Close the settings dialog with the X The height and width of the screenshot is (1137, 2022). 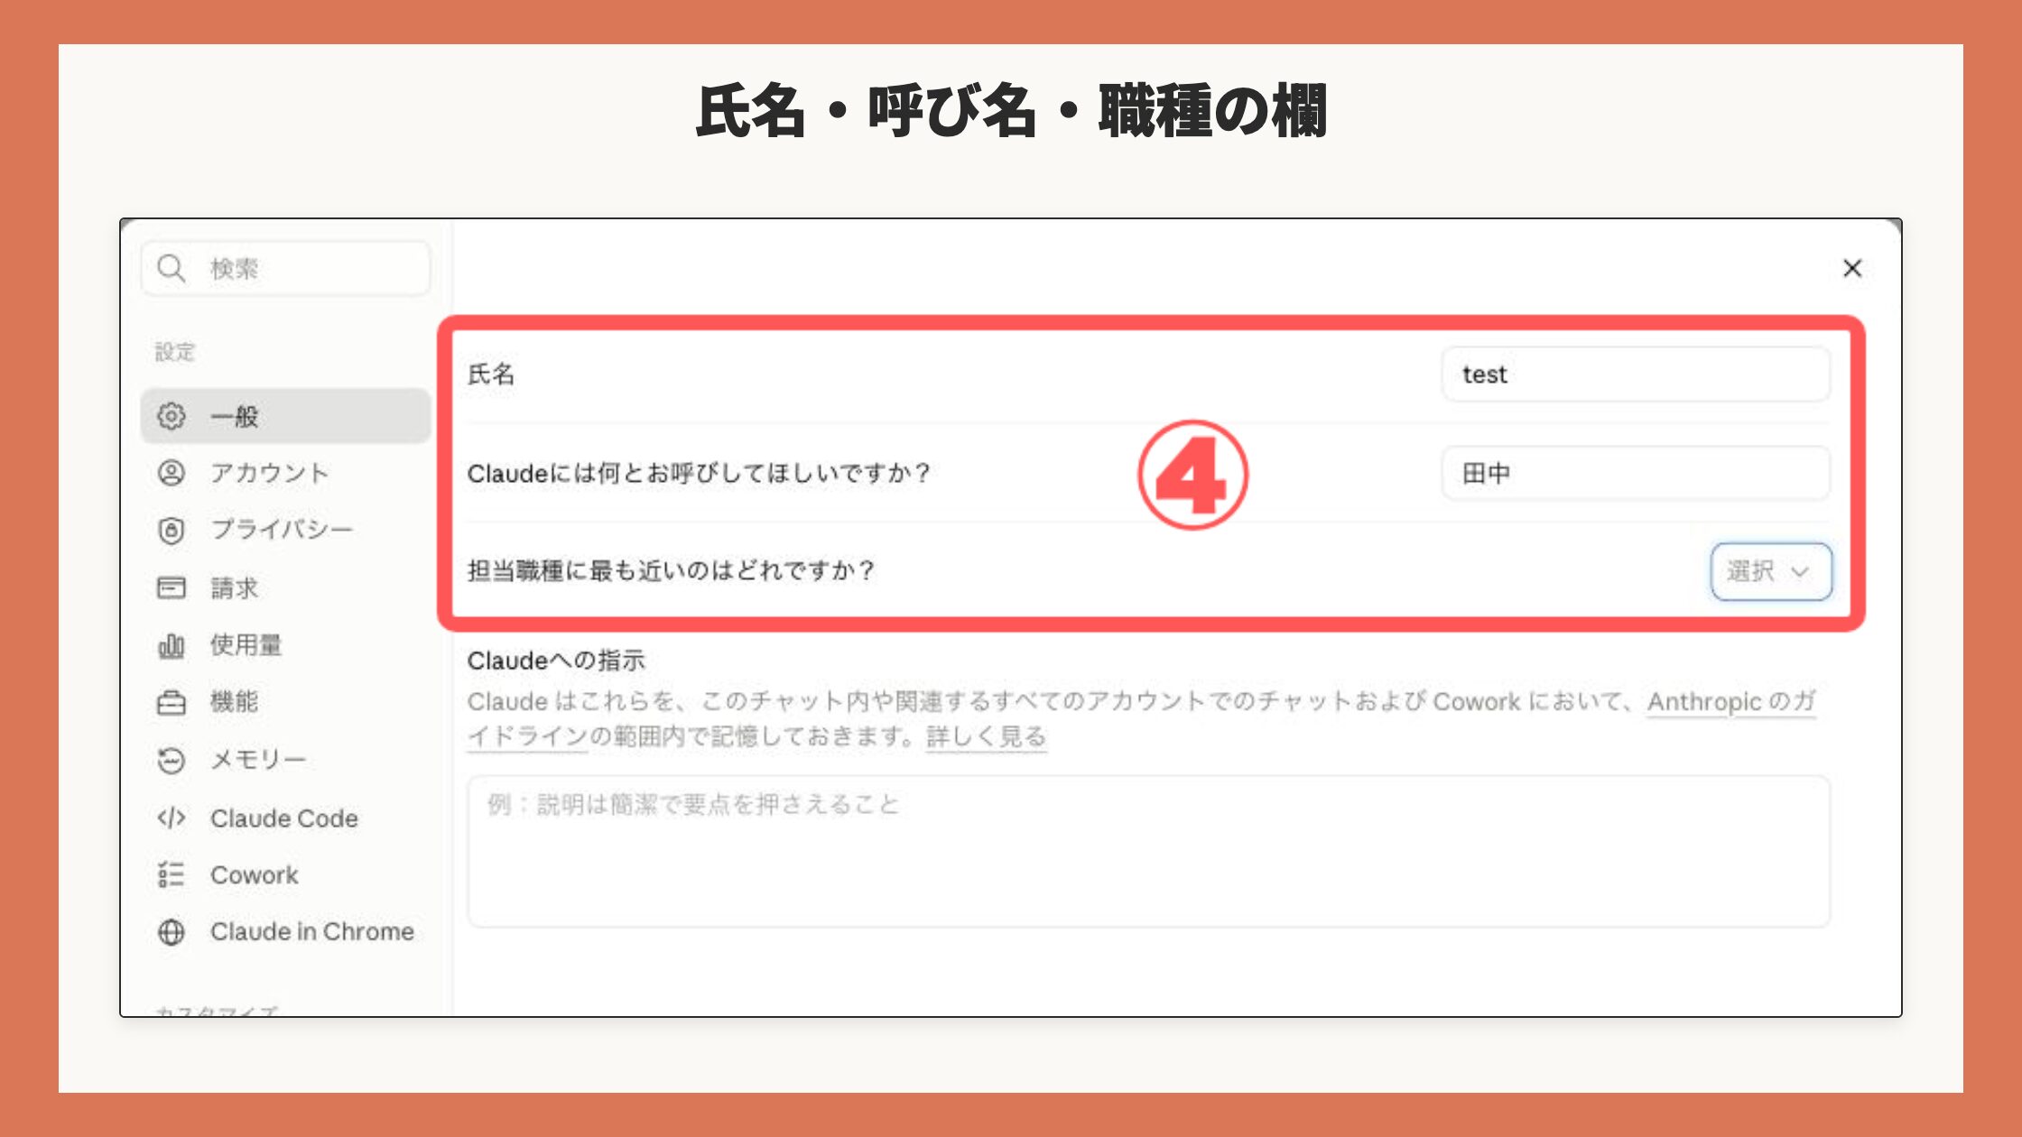(1852, 268)
